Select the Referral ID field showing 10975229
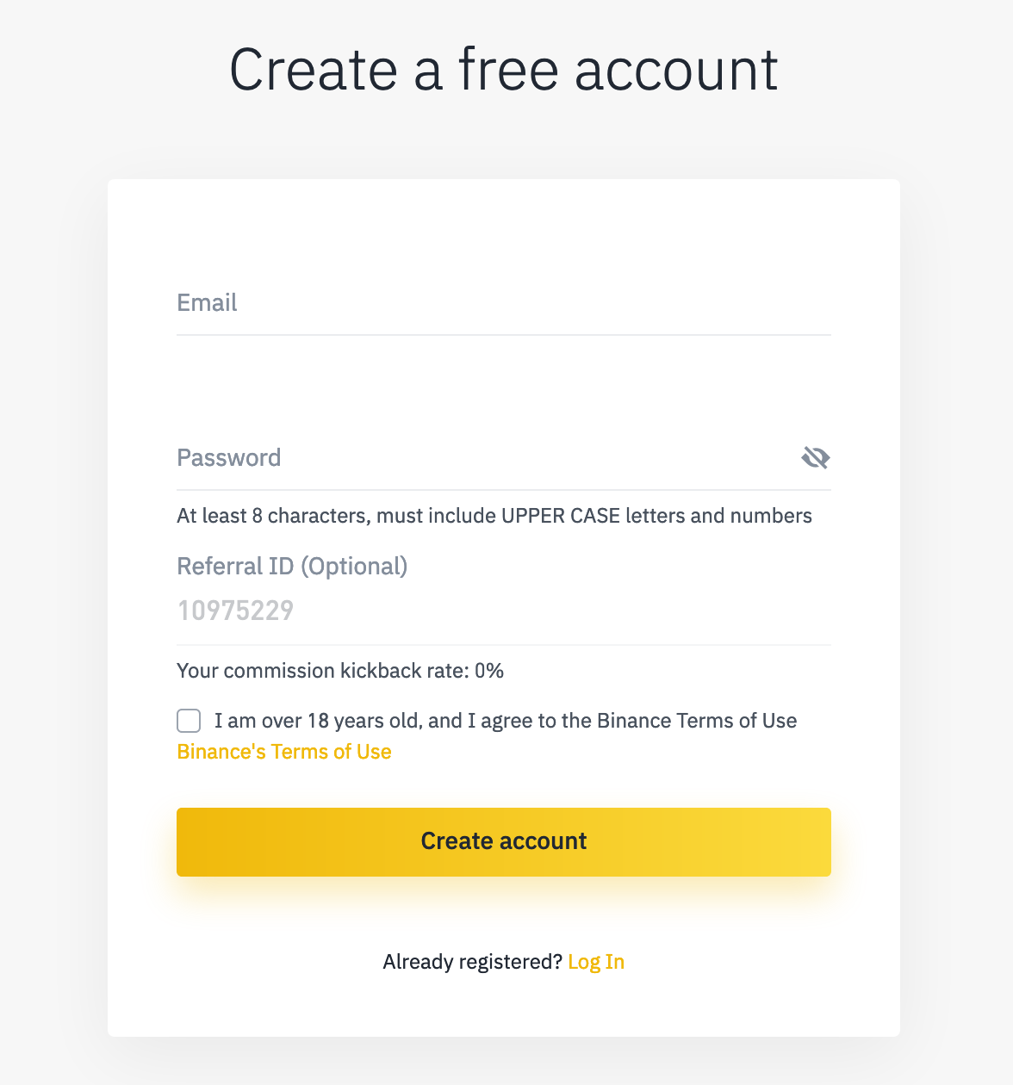 coord(504,611)
